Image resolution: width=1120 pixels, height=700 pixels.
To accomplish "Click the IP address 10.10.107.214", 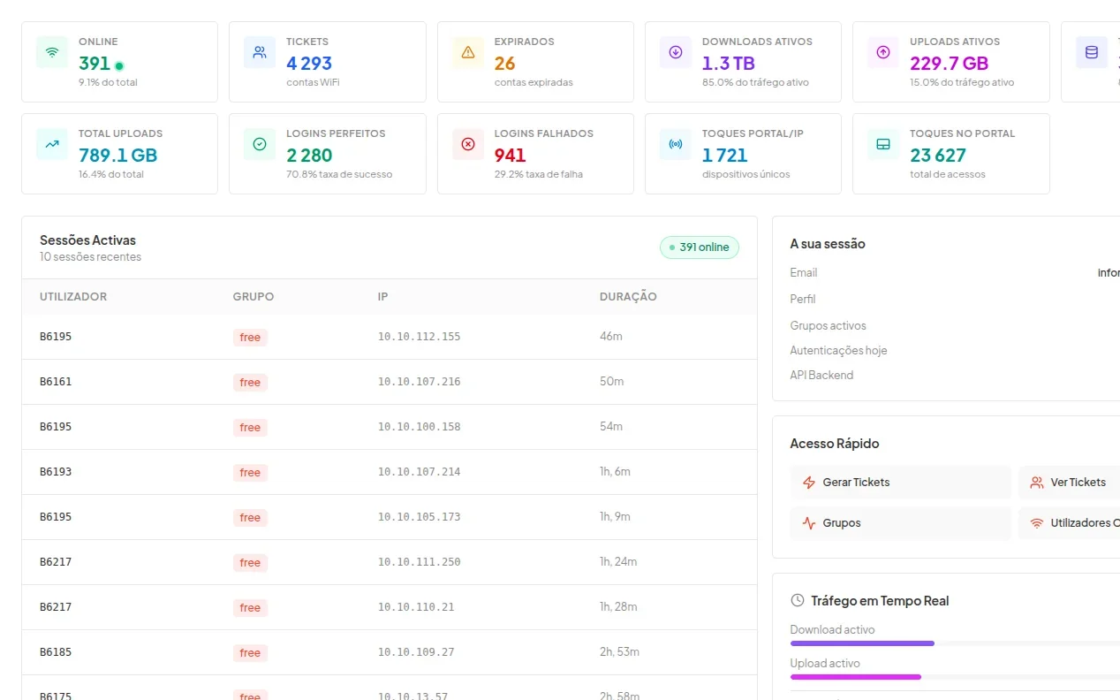I will click(420, 472).
